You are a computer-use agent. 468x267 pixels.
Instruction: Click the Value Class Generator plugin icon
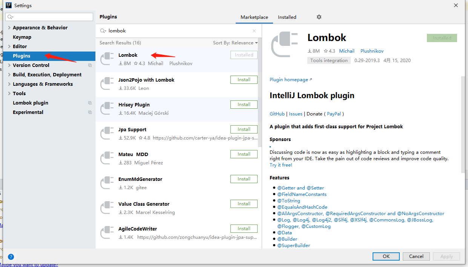pyautogui.click(x=107, y=208)
